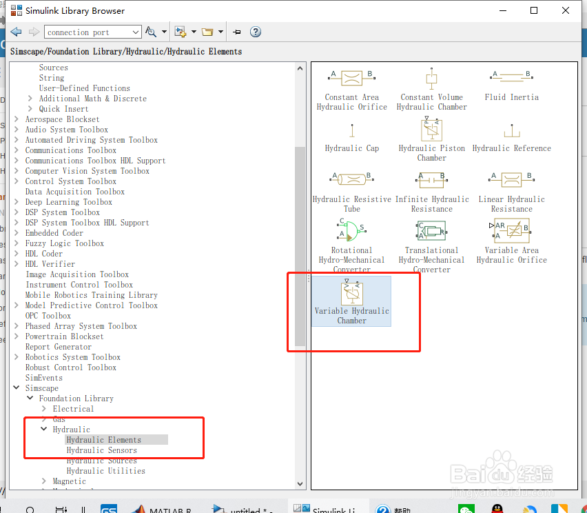Open the folder icon dropdown arrow
The height and width of the screenshot is (513, 587).
pos(220,32)
